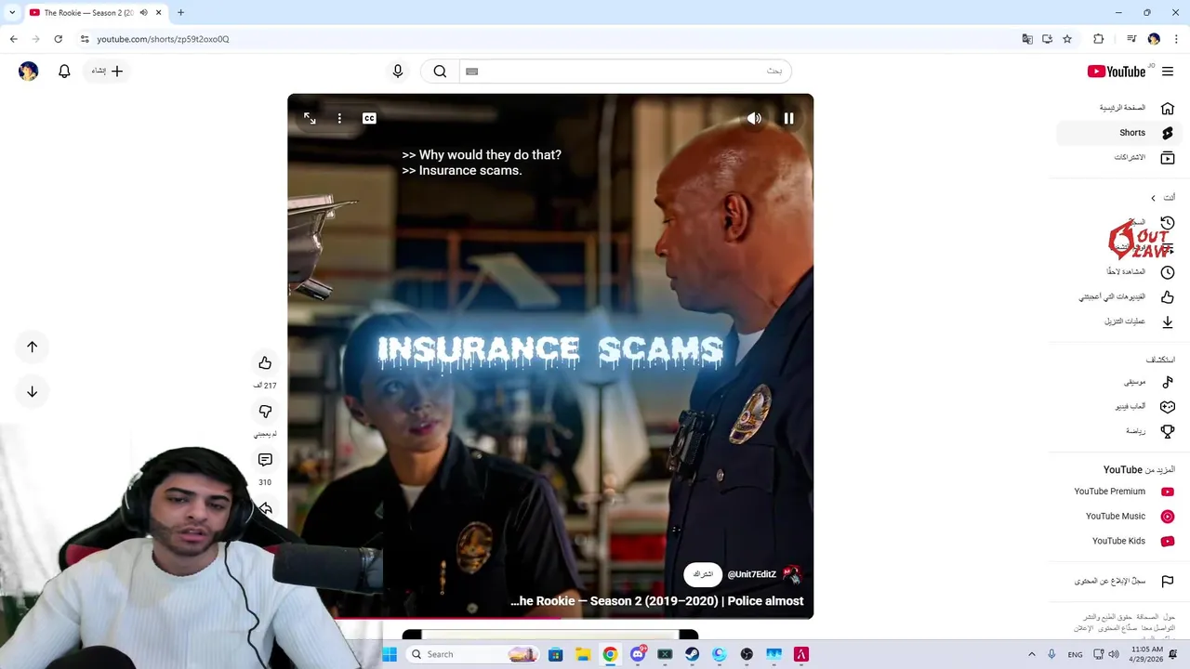Select The Rookie — Season 2 tab
The image size is (1190, 669).
coord(96,13)
